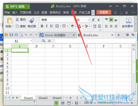
Task: Decrease font size with A- icon
Action: coord(99,20)
